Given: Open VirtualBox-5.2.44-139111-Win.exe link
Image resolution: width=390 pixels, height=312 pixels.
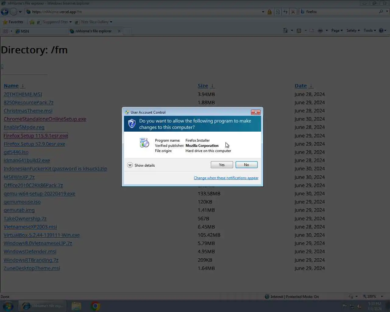Looking at the screenshot, I should coord(42,235).
